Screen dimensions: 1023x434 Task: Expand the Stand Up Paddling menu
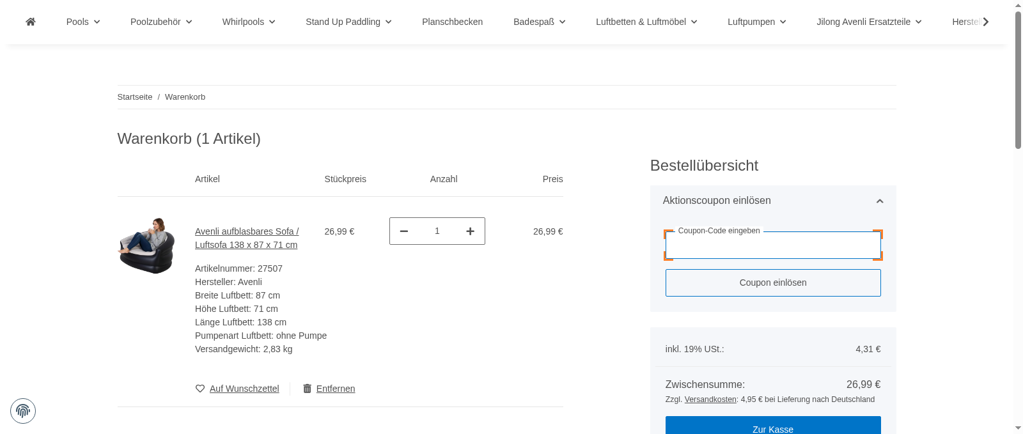coord(348,22)
